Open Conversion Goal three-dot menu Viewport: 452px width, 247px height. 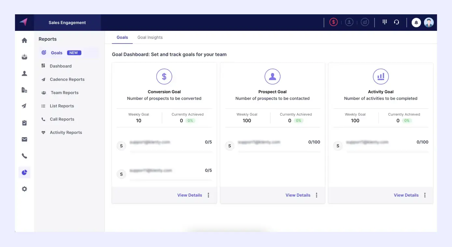coord(208,195)
